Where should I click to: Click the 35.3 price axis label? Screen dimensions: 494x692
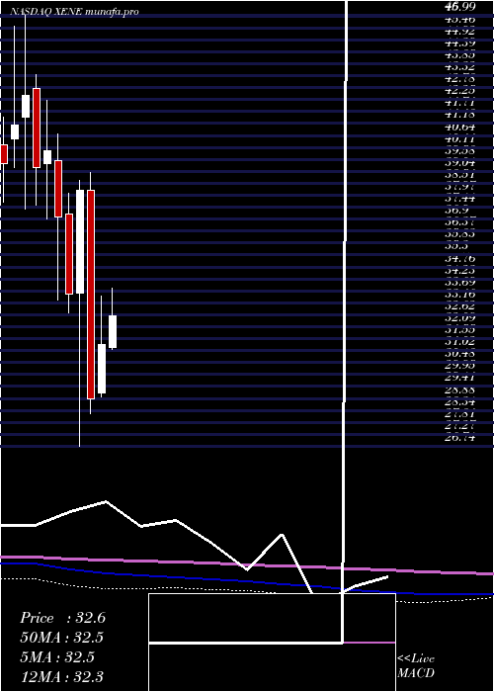[456, 246]
